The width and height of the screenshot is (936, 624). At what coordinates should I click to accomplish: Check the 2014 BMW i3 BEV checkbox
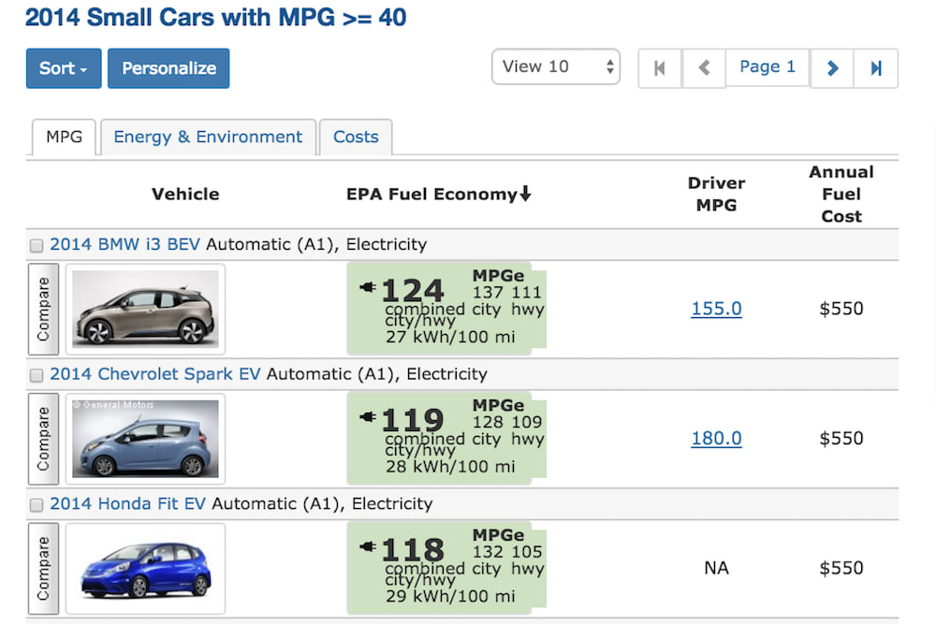37,245
